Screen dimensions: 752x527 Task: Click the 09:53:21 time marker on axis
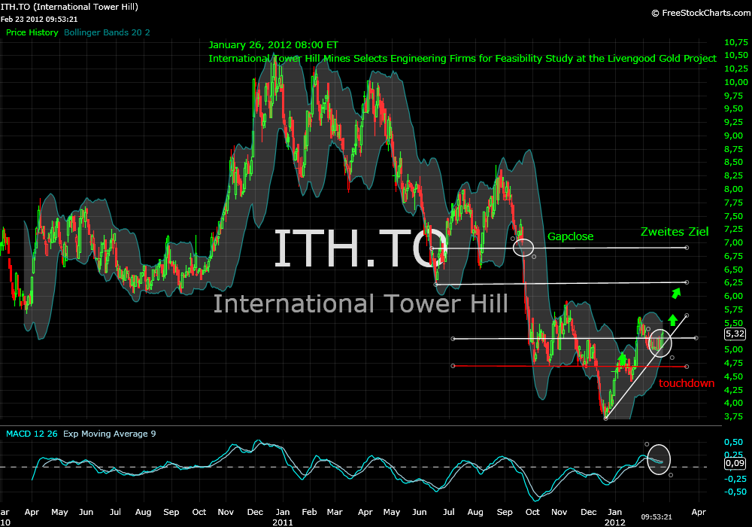coord(656,517)
